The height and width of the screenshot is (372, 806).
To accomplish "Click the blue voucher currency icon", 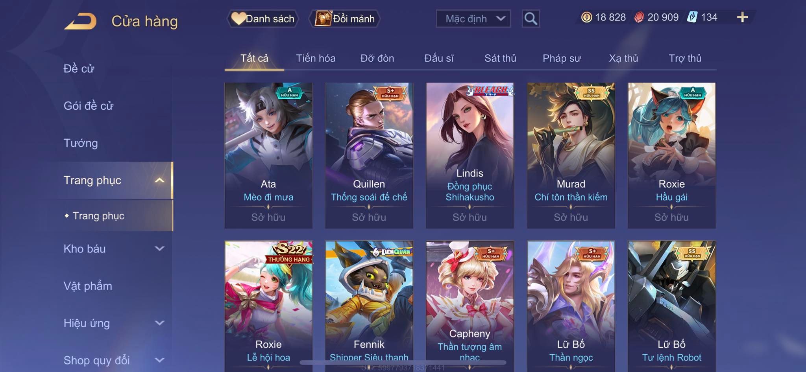I will point(692,17).
